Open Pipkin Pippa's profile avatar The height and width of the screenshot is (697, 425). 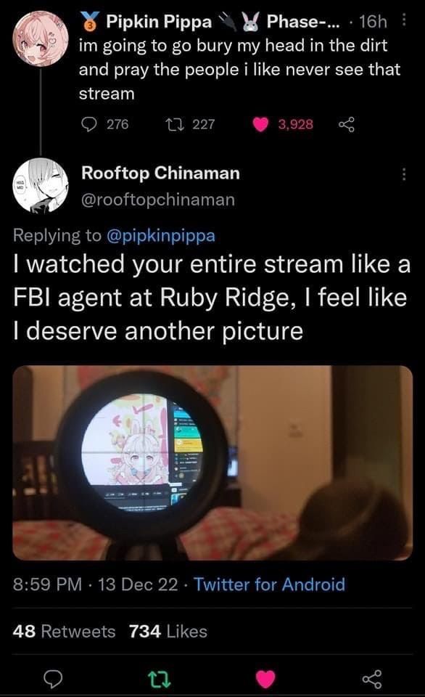coord(41,37)
